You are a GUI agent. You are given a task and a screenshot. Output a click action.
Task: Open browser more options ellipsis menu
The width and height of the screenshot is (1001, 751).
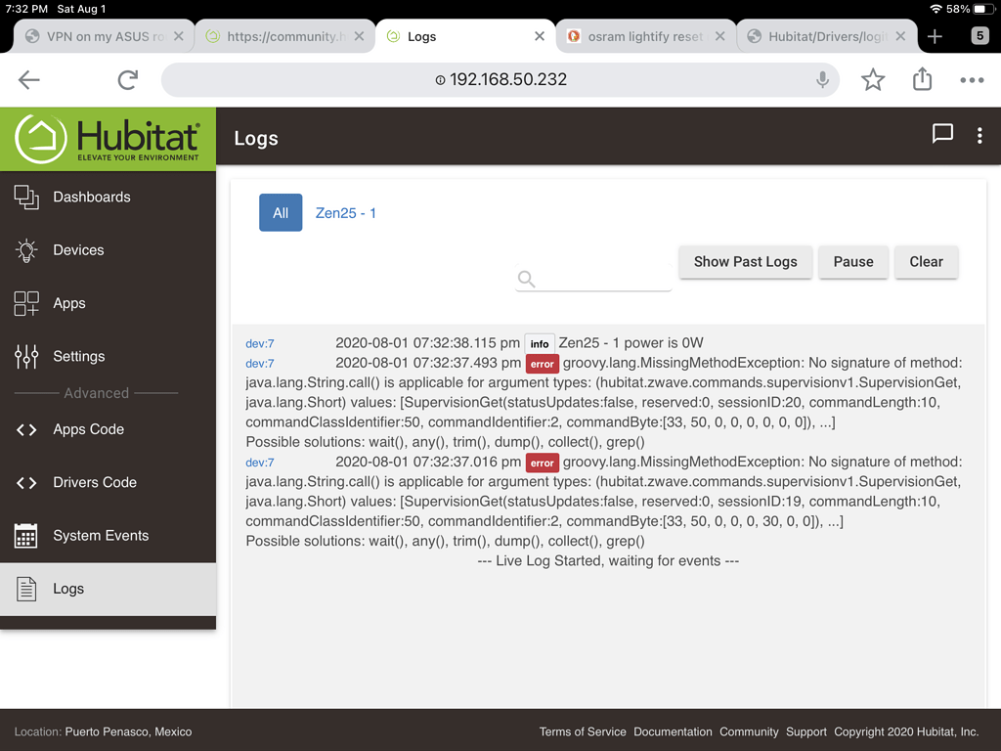click(972, 80)
